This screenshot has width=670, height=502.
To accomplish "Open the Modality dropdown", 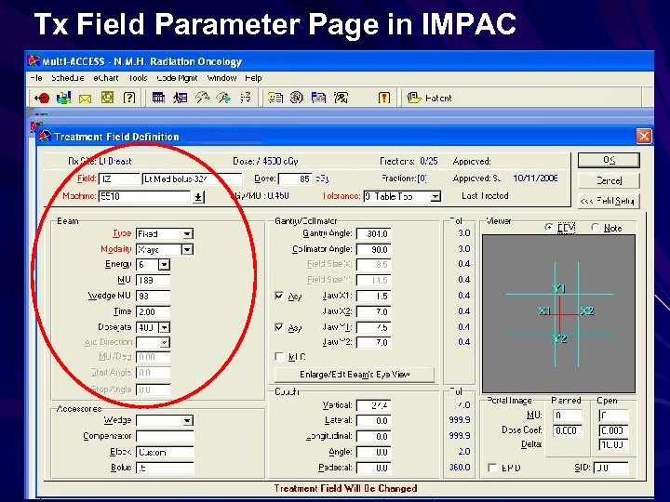I will click(187, 249).
